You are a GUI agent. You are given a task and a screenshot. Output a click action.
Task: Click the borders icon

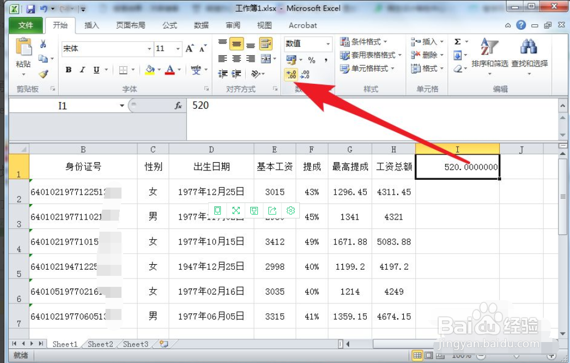(x=123, y=70)
